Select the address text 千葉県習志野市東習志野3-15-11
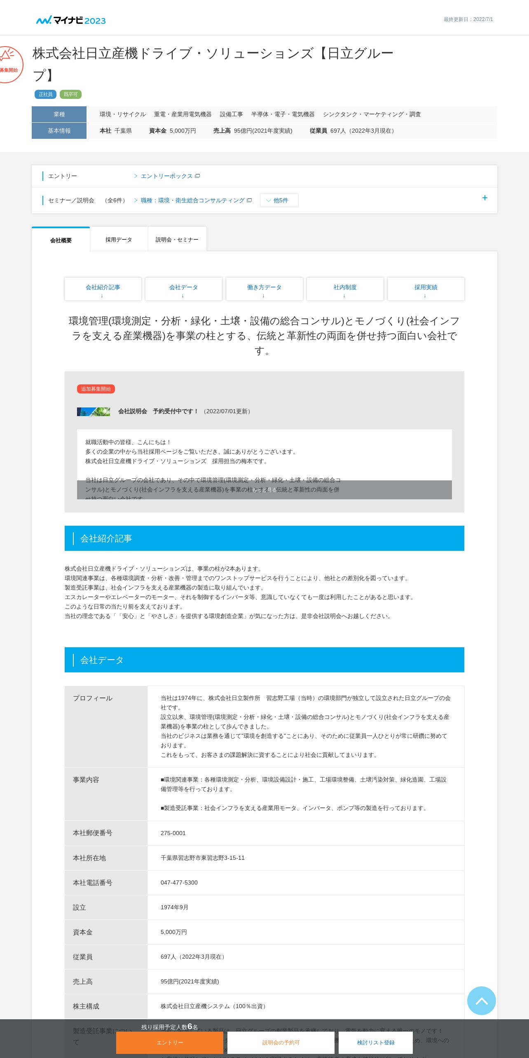Screen dimensions: 529x1058 (x=202, y=858)
